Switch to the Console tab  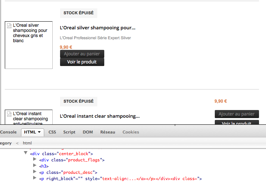pos(8,132)
